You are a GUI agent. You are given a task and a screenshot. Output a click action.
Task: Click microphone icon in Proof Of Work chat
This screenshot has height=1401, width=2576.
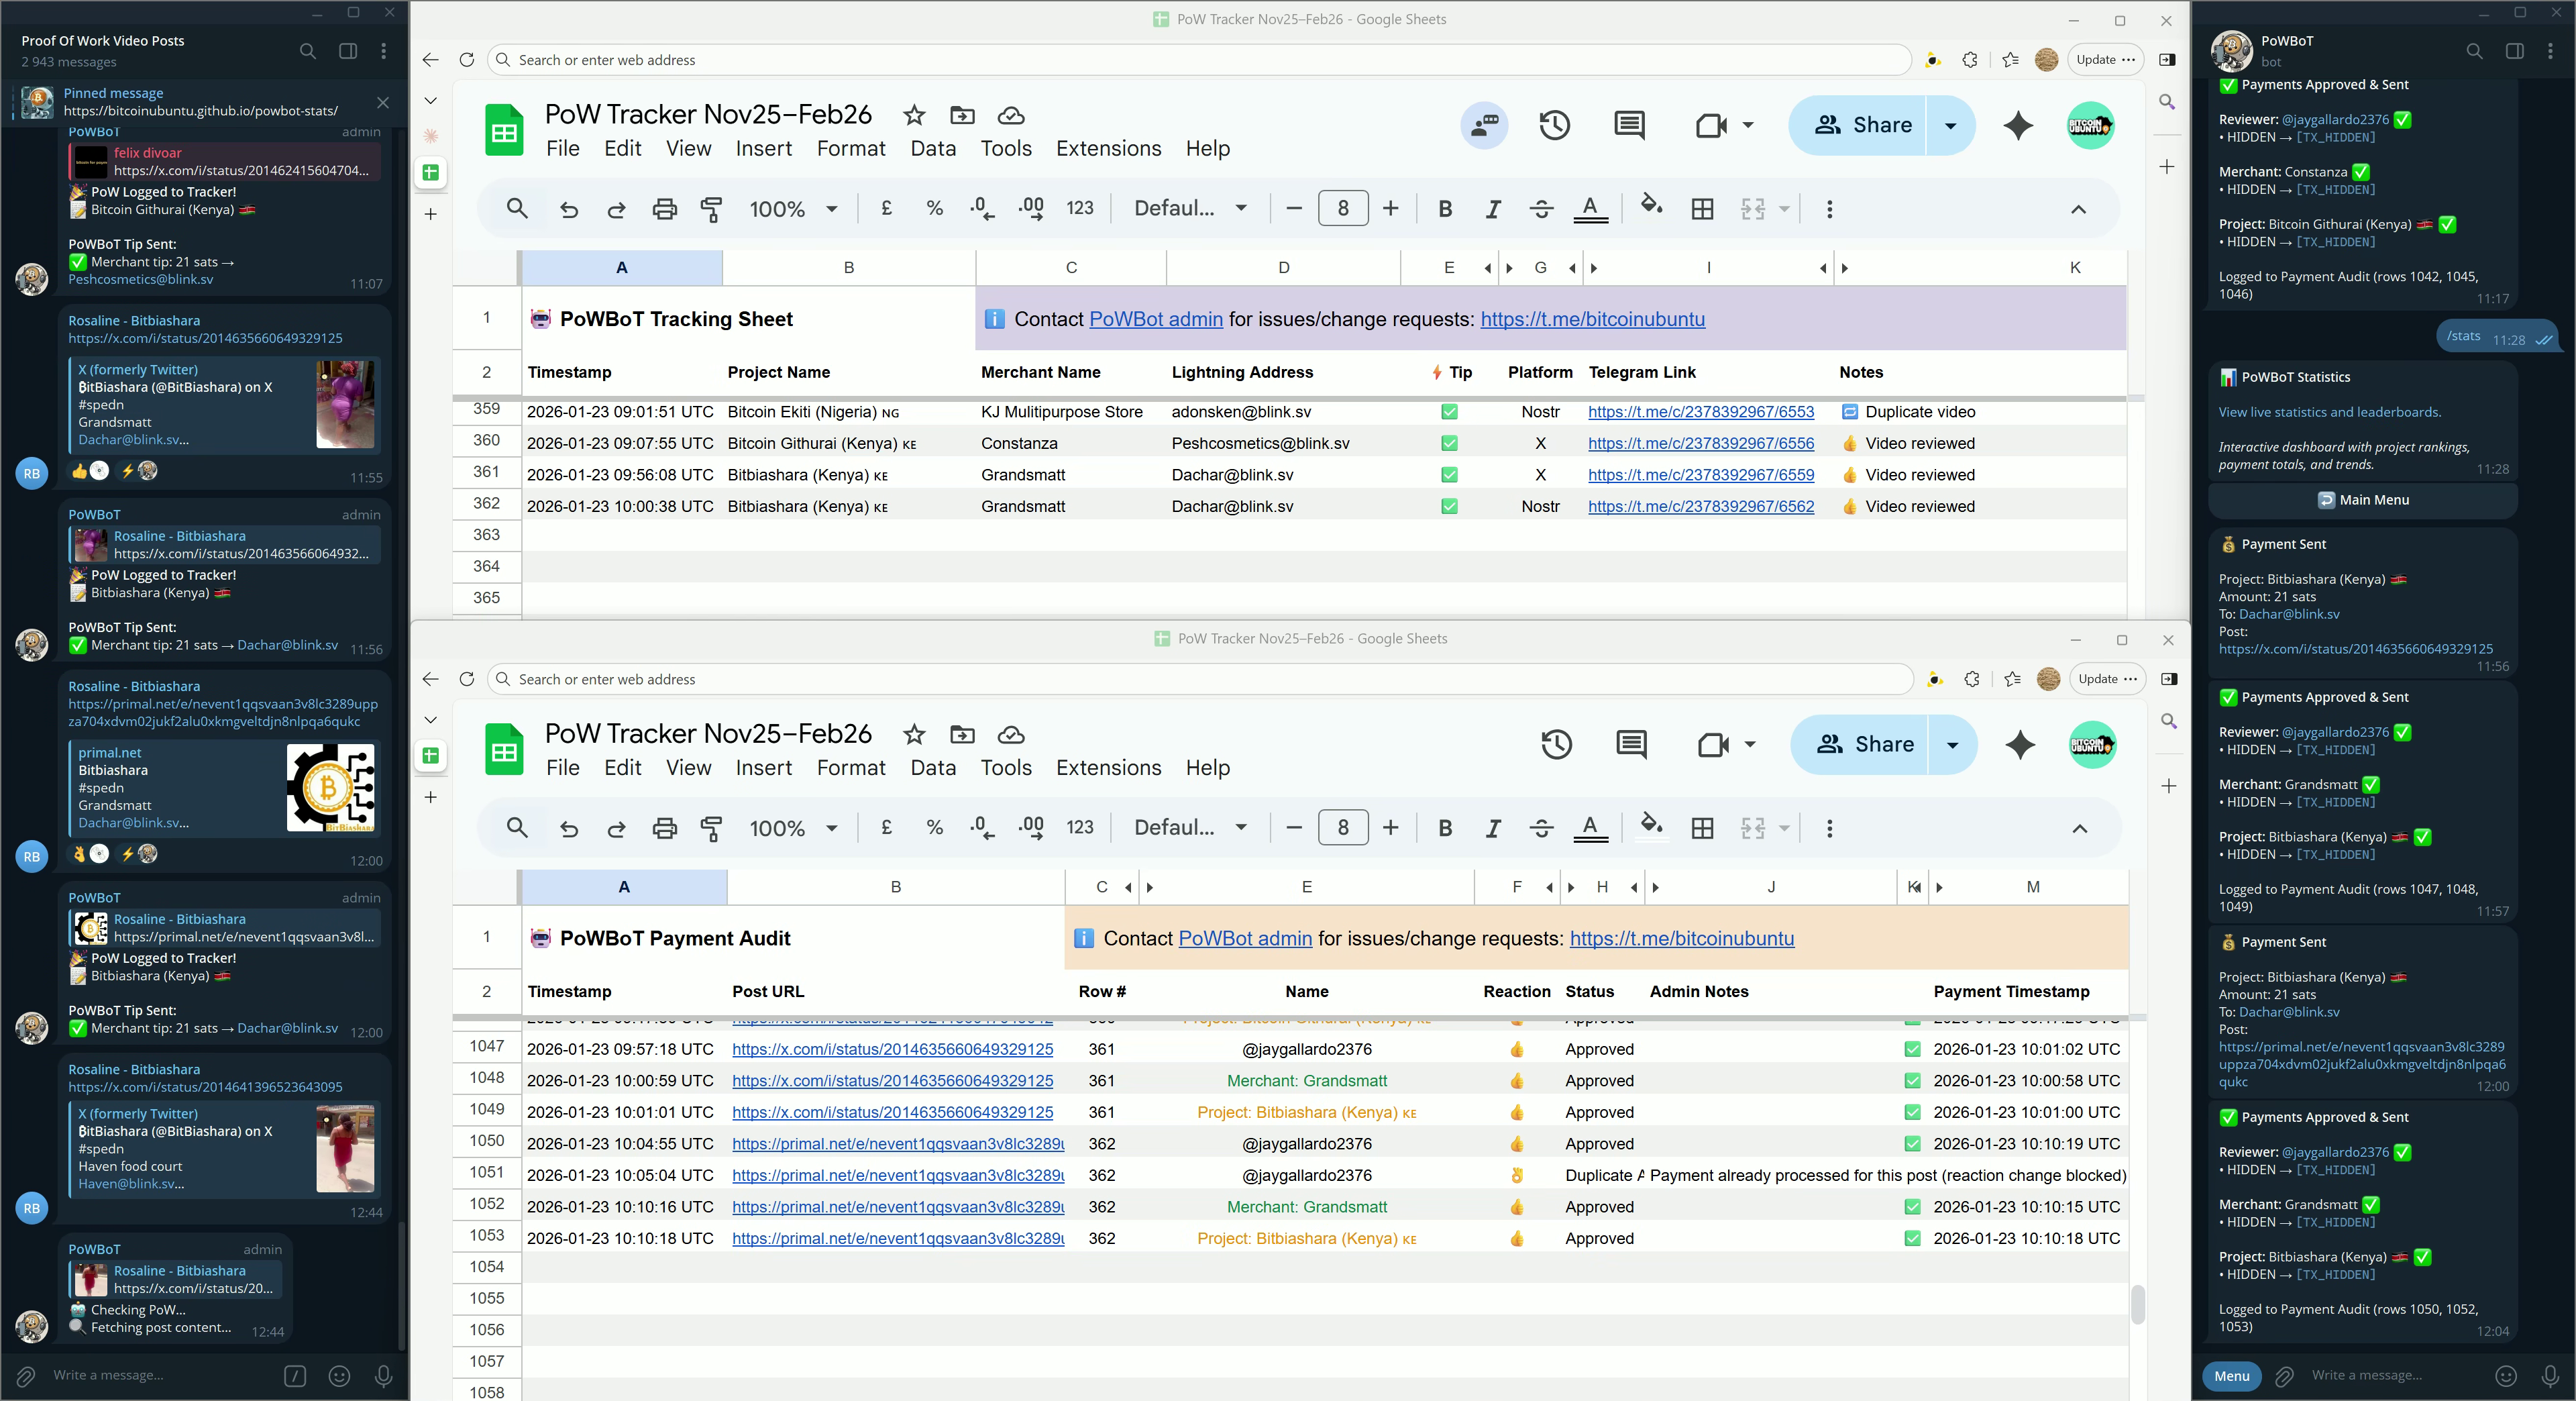pos(383,1376)
